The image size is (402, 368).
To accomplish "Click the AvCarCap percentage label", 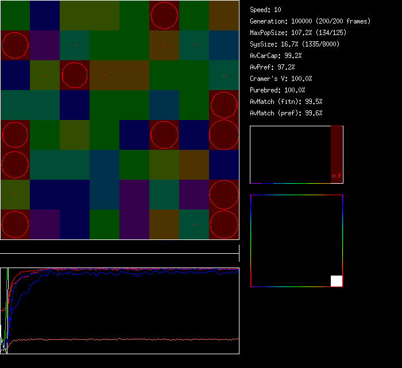I will click(276, 56).
